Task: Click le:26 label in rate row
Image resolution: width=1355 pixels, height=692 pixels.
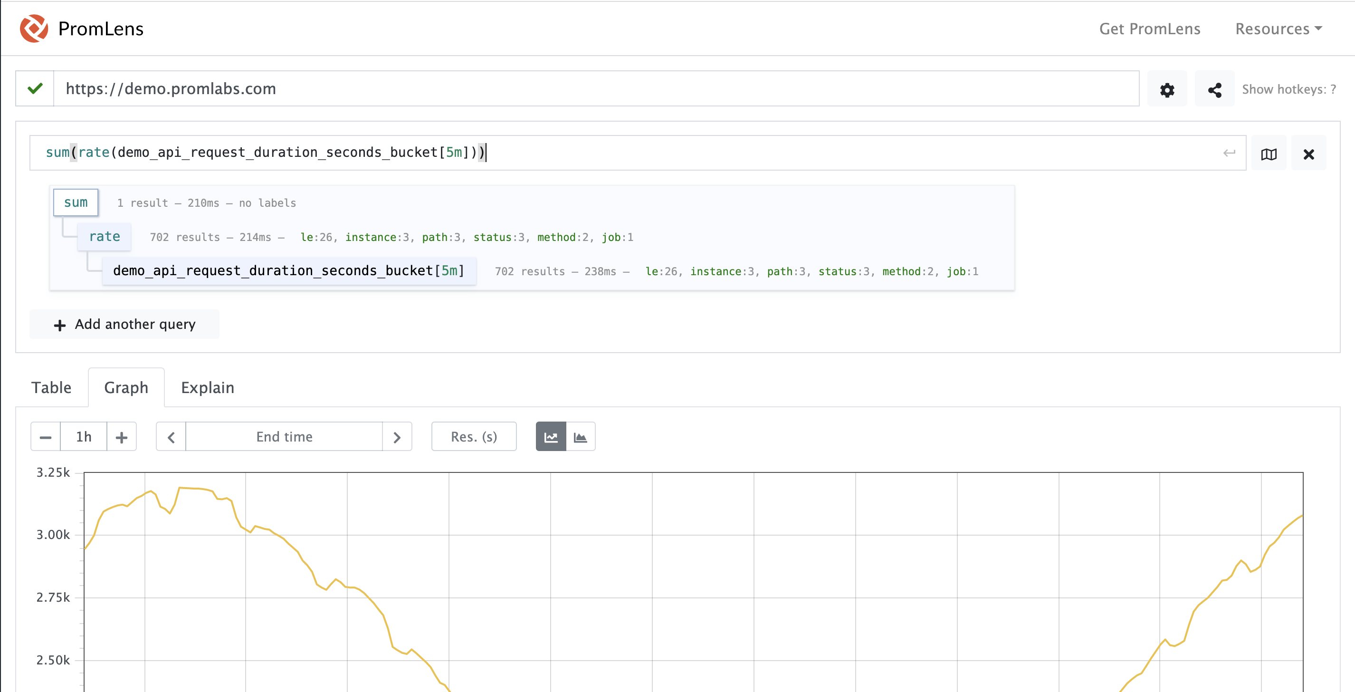Action: [316, 237]
